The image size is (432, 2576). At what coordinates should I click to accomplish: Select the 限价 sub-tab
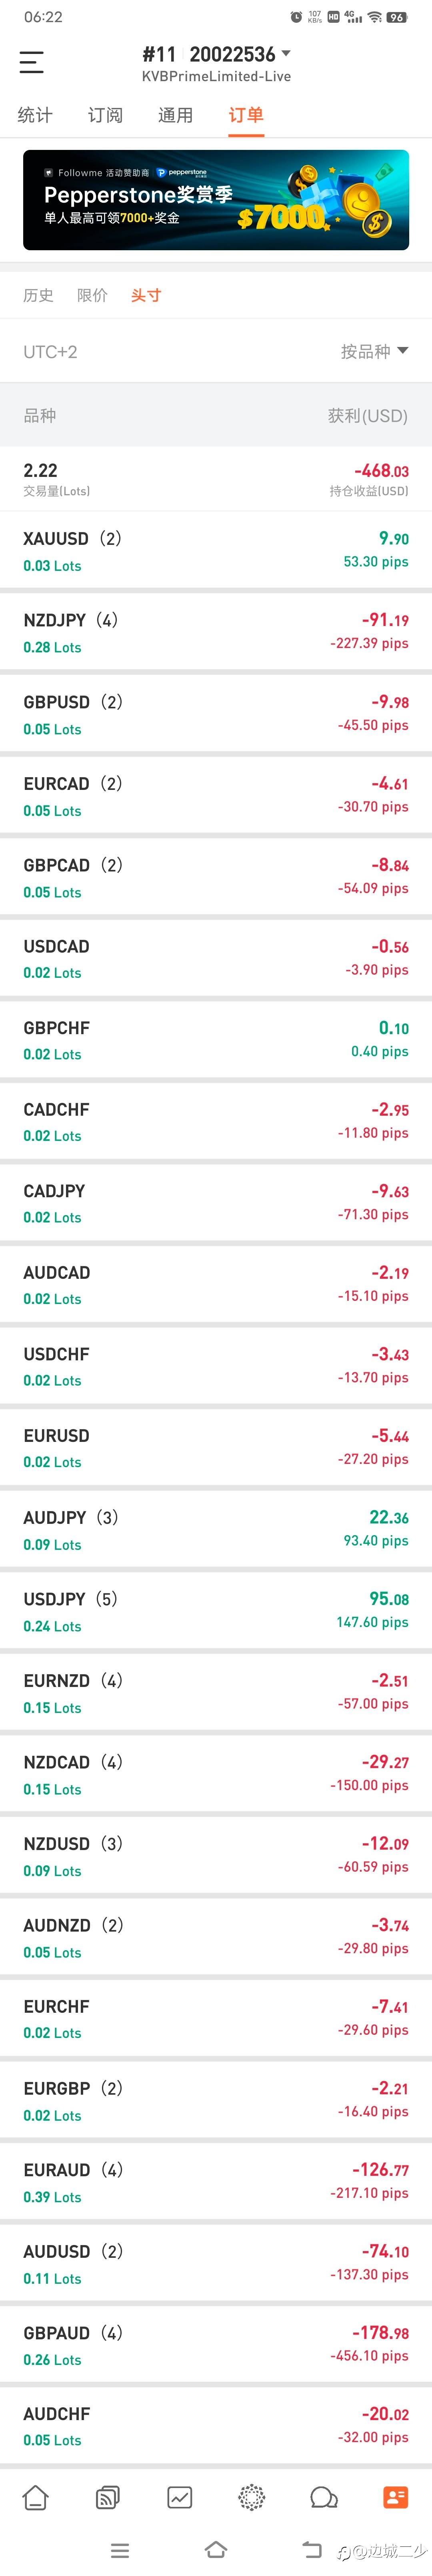pos(92,295)
